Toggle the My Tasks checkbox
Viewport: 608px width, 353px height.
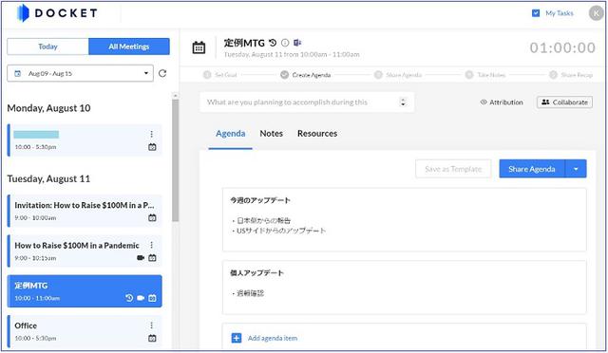(536, 13)
